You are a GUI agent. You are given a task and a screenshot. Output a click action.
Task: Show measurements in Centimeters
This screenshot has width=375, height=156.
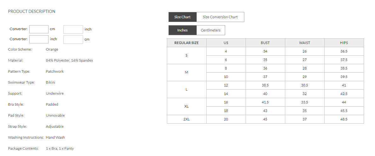pos(211,30)
